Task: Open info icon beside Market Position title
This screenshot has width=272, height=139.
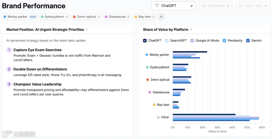Action: coord(87,29)
